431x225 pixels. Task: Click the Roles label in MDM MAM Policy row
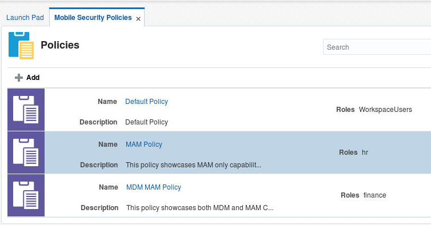pyautogui.click(x=350, y=195)
